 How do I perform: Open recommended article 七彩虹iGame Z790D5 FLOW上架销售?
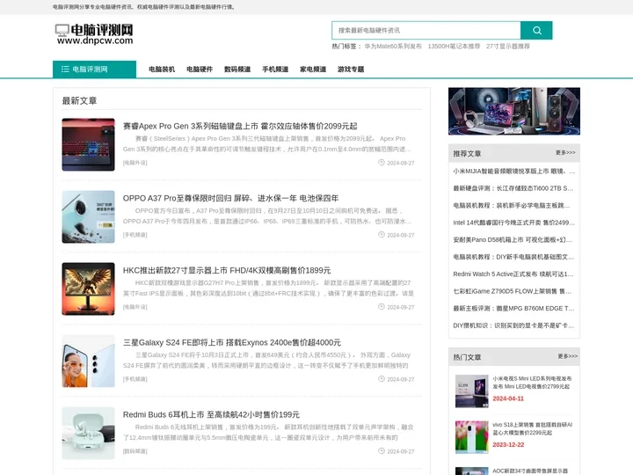tap(513, 291)
